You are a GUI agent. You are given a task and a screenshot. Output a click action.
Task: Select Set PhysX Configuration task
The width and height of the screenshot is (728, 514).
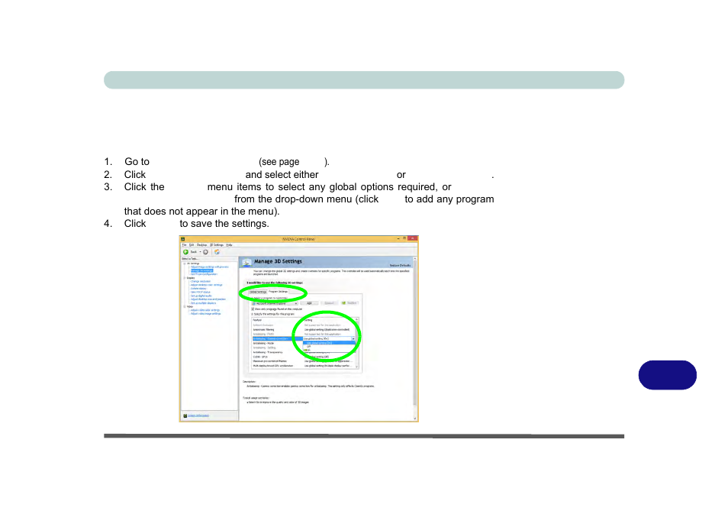point(204,274)
